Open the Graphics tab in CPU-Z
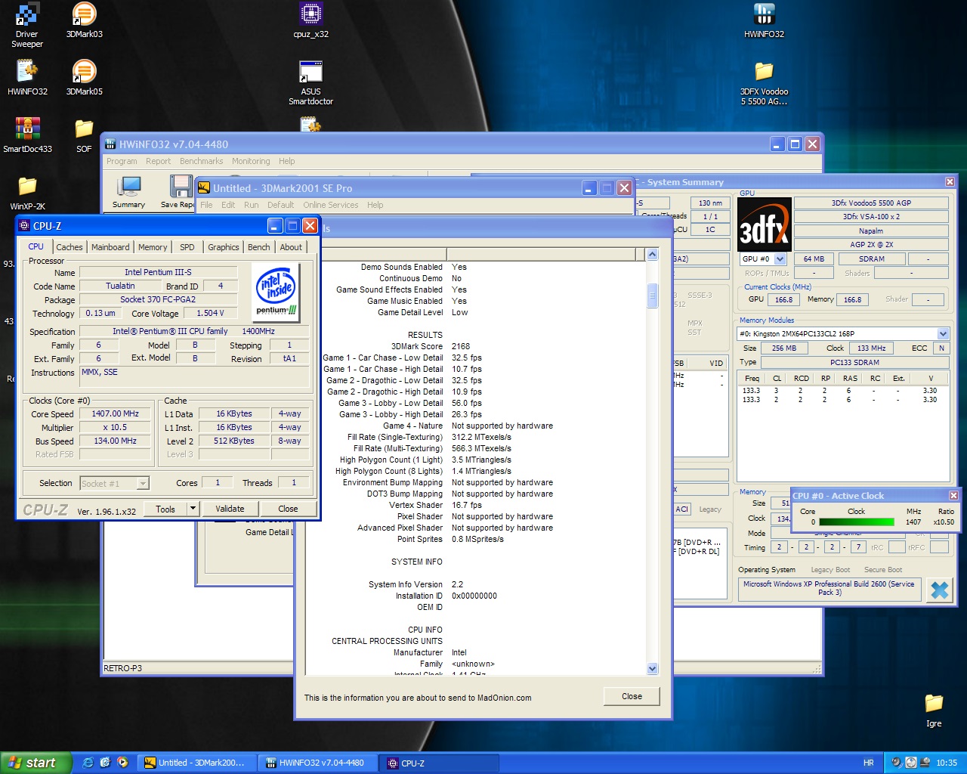 (223, 247)
